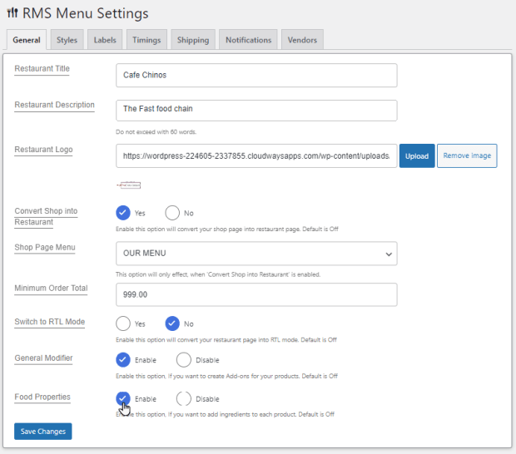Open the Labels tab
This screenshot has height=454, width=516.
pos(105,40)
